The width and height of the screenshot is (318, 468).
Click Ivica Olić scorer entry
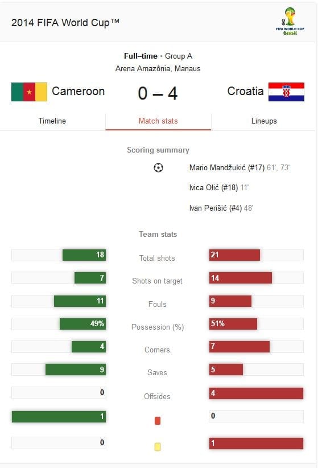[x=218, y=187]
